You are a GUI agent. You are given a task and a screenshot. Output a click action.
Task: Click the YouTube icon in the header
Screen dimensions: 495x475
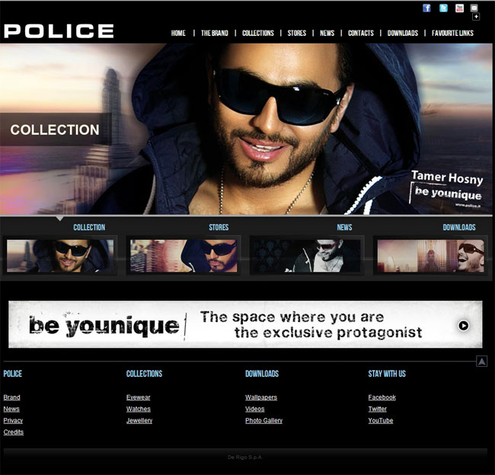click(x=459, y=8)
